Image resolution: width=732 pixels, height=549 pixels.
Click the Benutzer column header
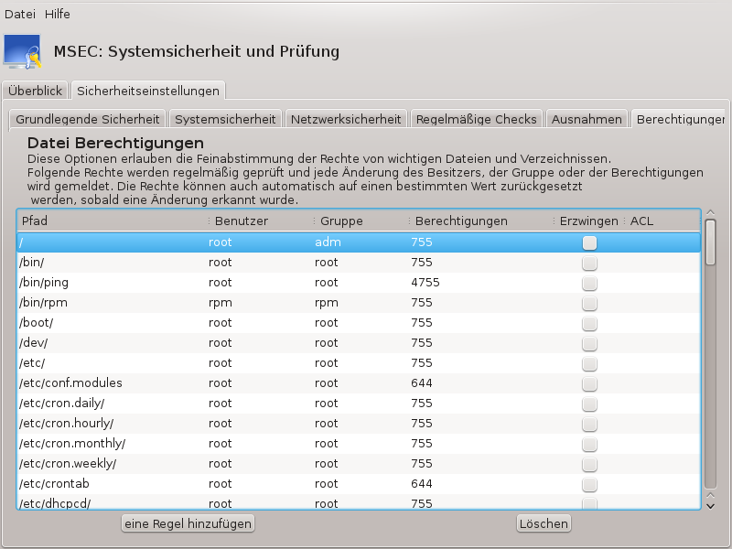coord(256,221)
